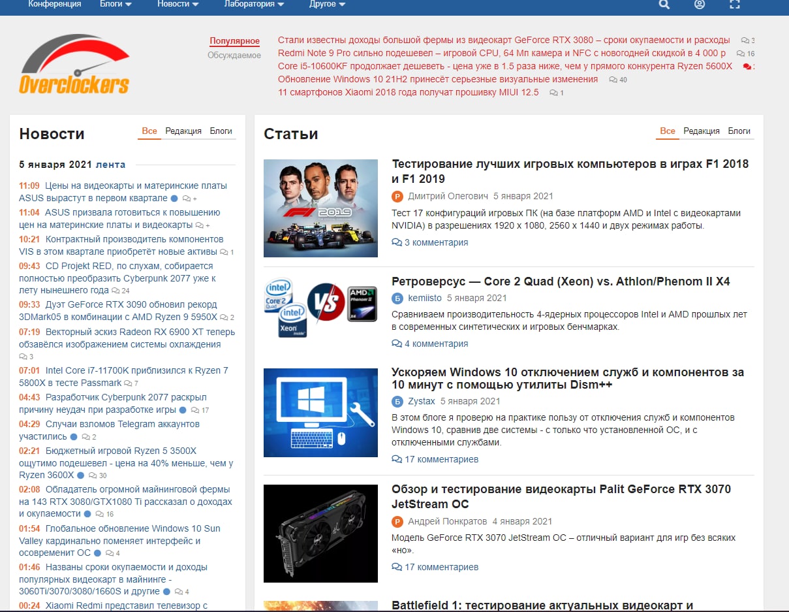Open comment bubble on Ryzen 5 3500X news
Viewport: 789px width, 612px height.
pyautogui.click(x=92, y=475)
